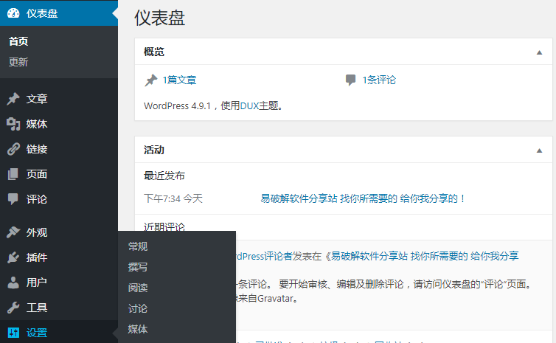Click the media icon beside 媒体
This screenshot has height=343, width=556.
tap(13, 124)
